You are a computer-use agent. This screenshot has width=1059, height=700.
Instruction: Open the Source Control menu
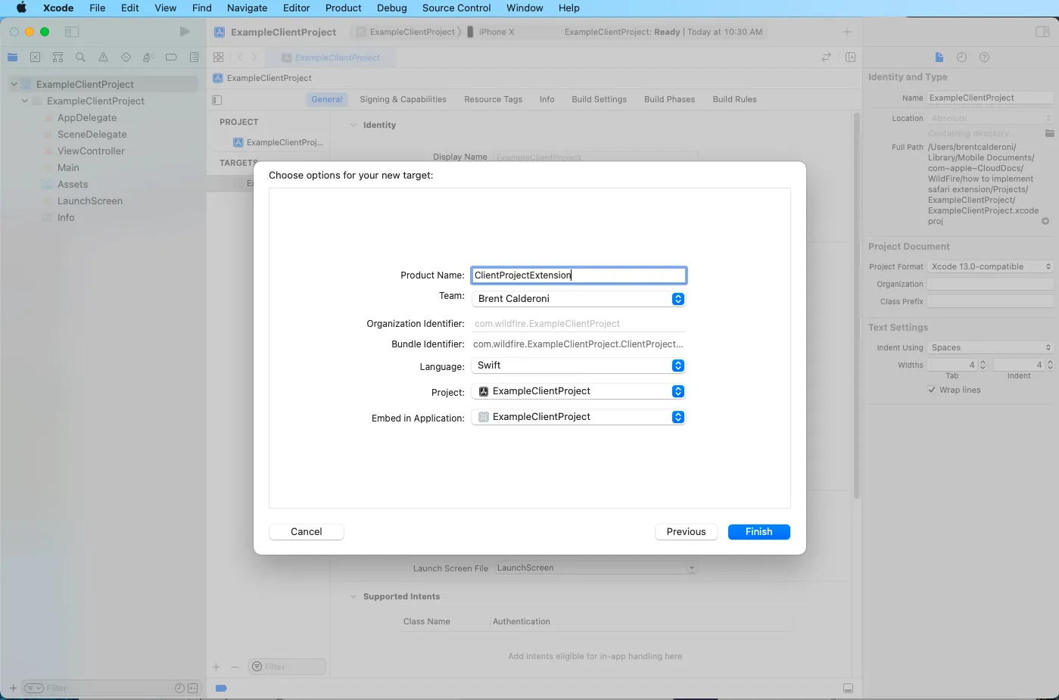click(456, 8)
